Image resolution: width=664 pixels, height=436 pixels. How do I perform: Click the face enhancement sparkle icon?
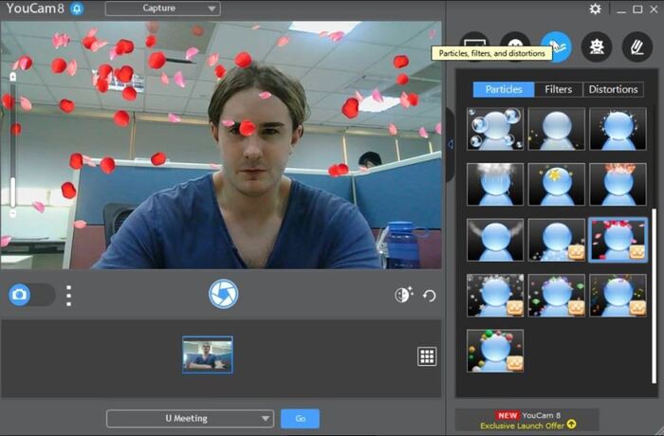(x=402, y=295)
